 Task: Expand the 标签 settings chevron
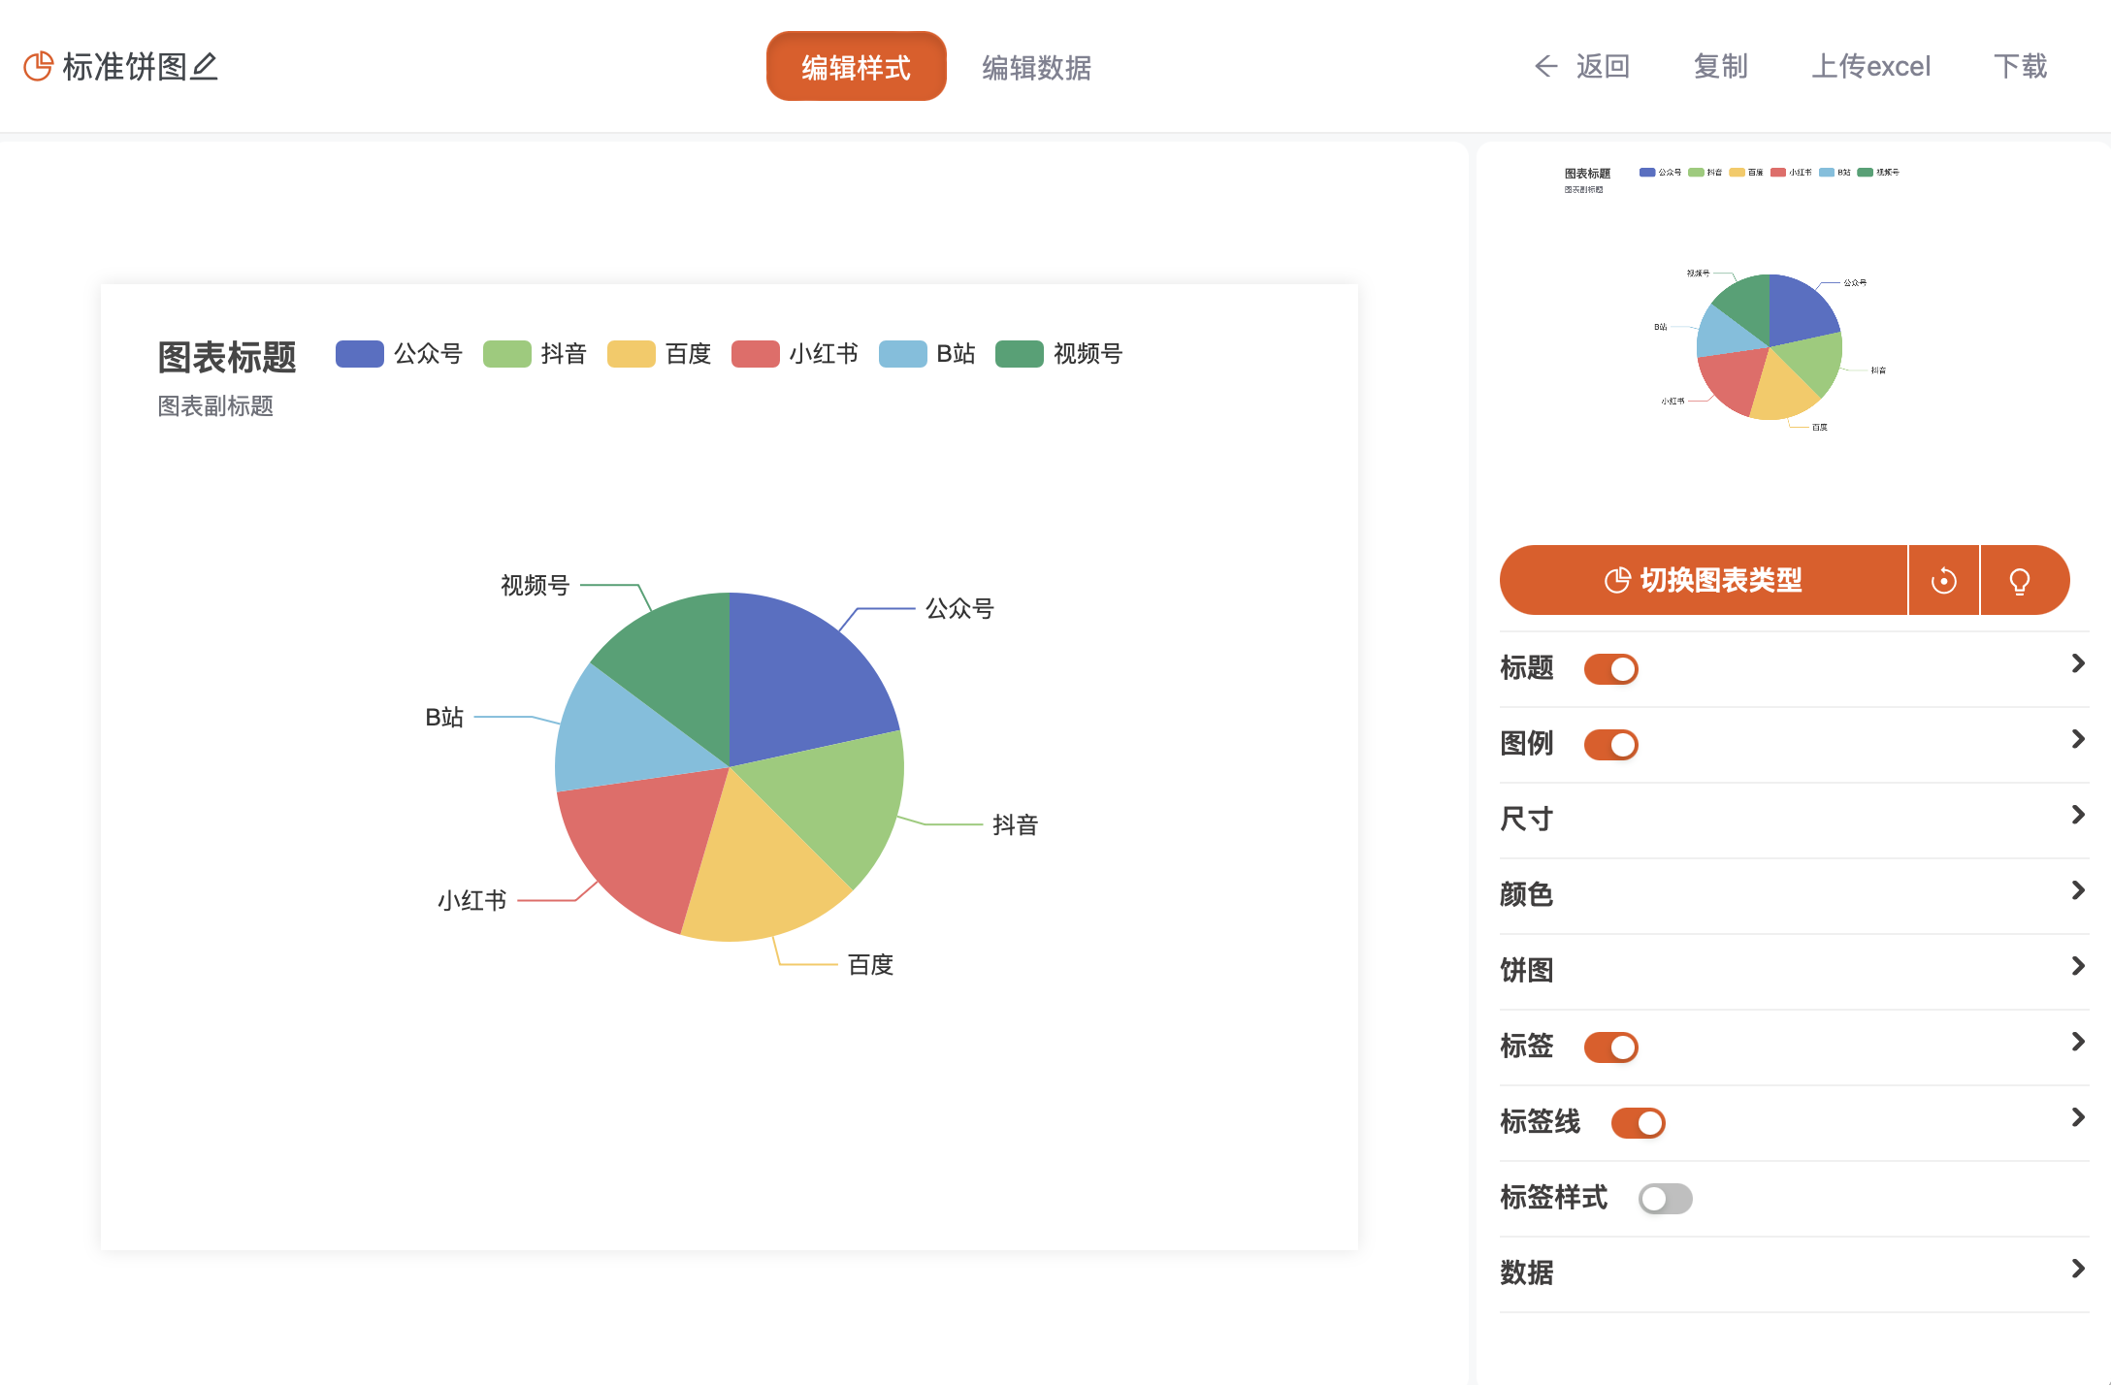coord(2078,1042)
